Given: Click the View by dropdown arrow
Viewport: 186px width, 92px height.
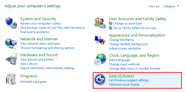Looking at the screenshot, I should click(178, 6).
